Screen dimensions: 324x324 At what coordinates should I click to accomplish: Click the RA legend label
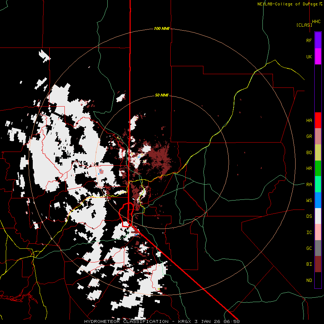(x=309, y=184)
